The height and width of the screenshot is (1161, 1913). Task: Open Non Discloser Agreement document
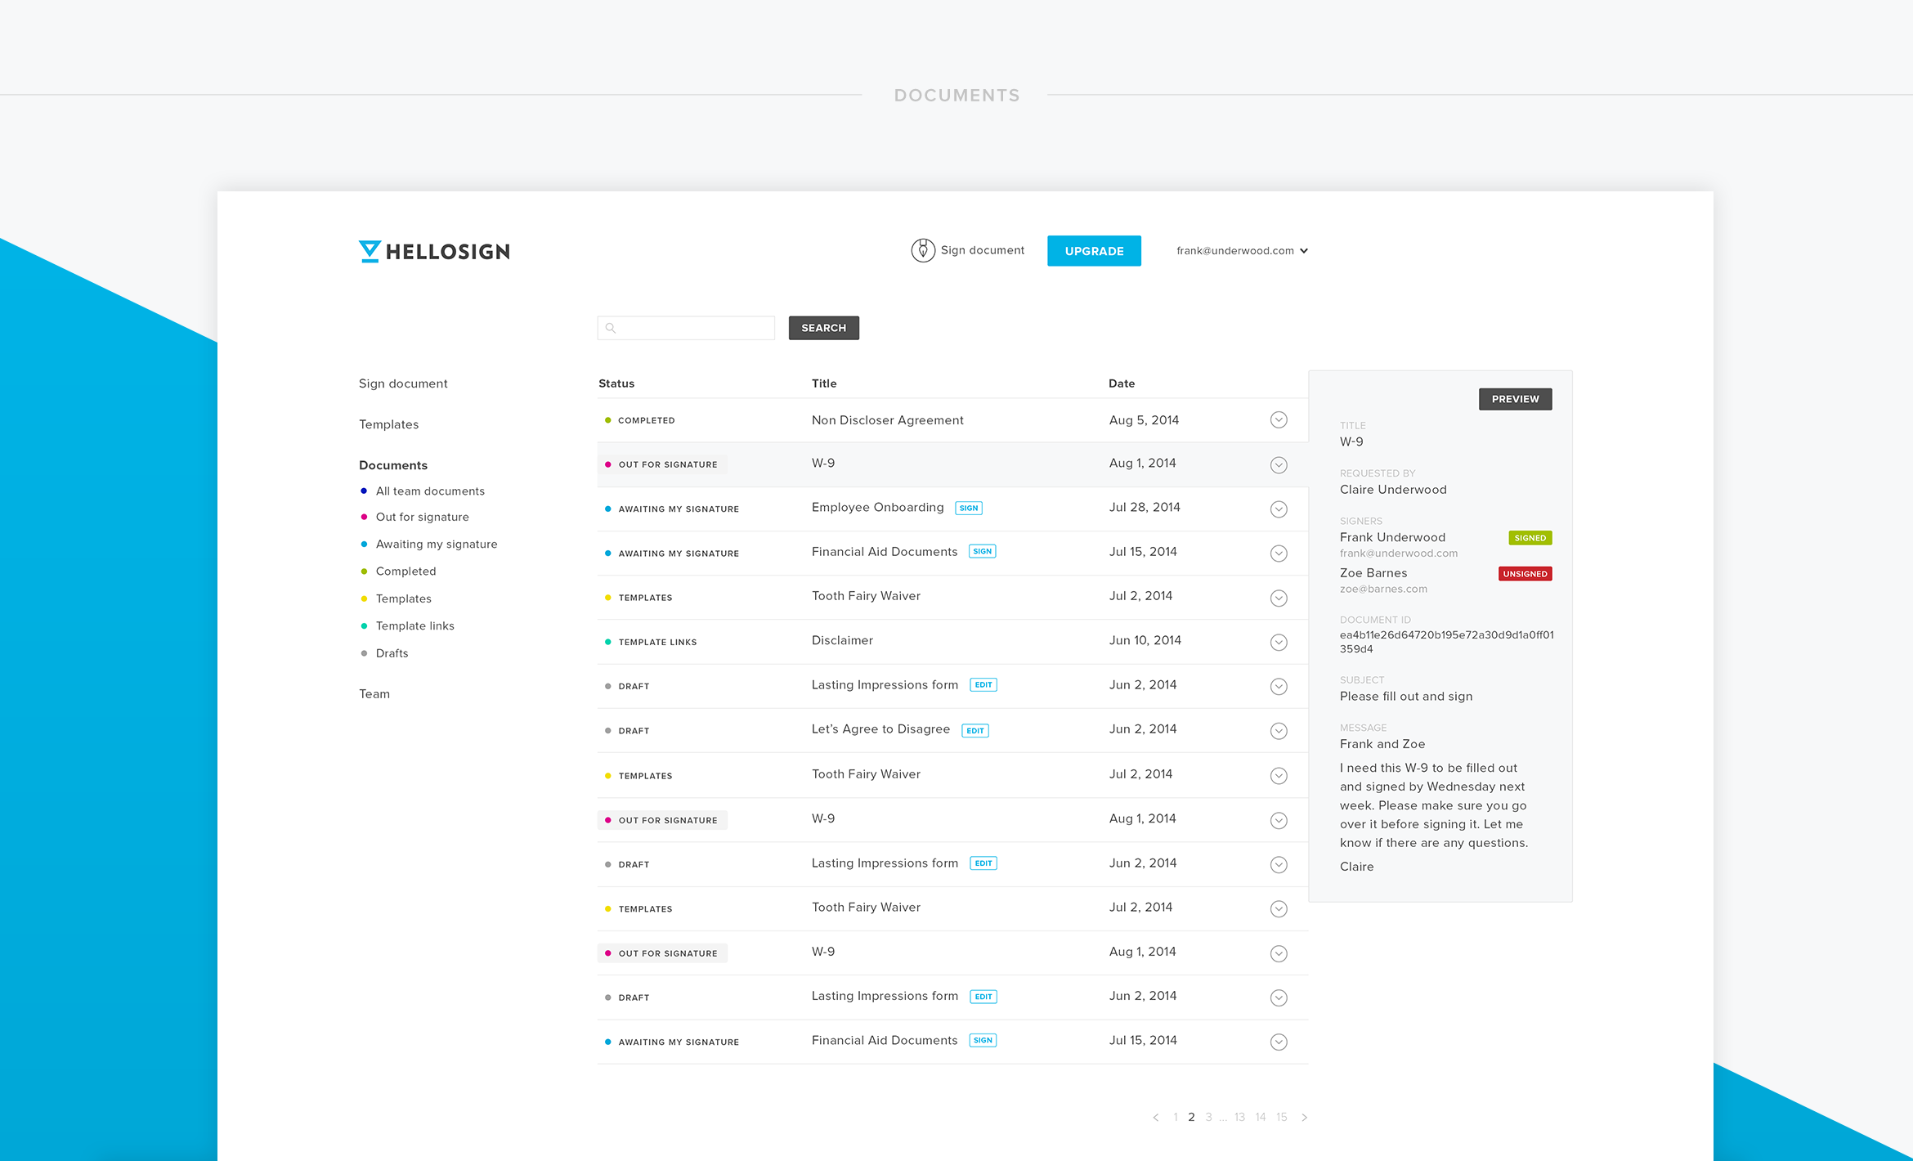[888, 420]
